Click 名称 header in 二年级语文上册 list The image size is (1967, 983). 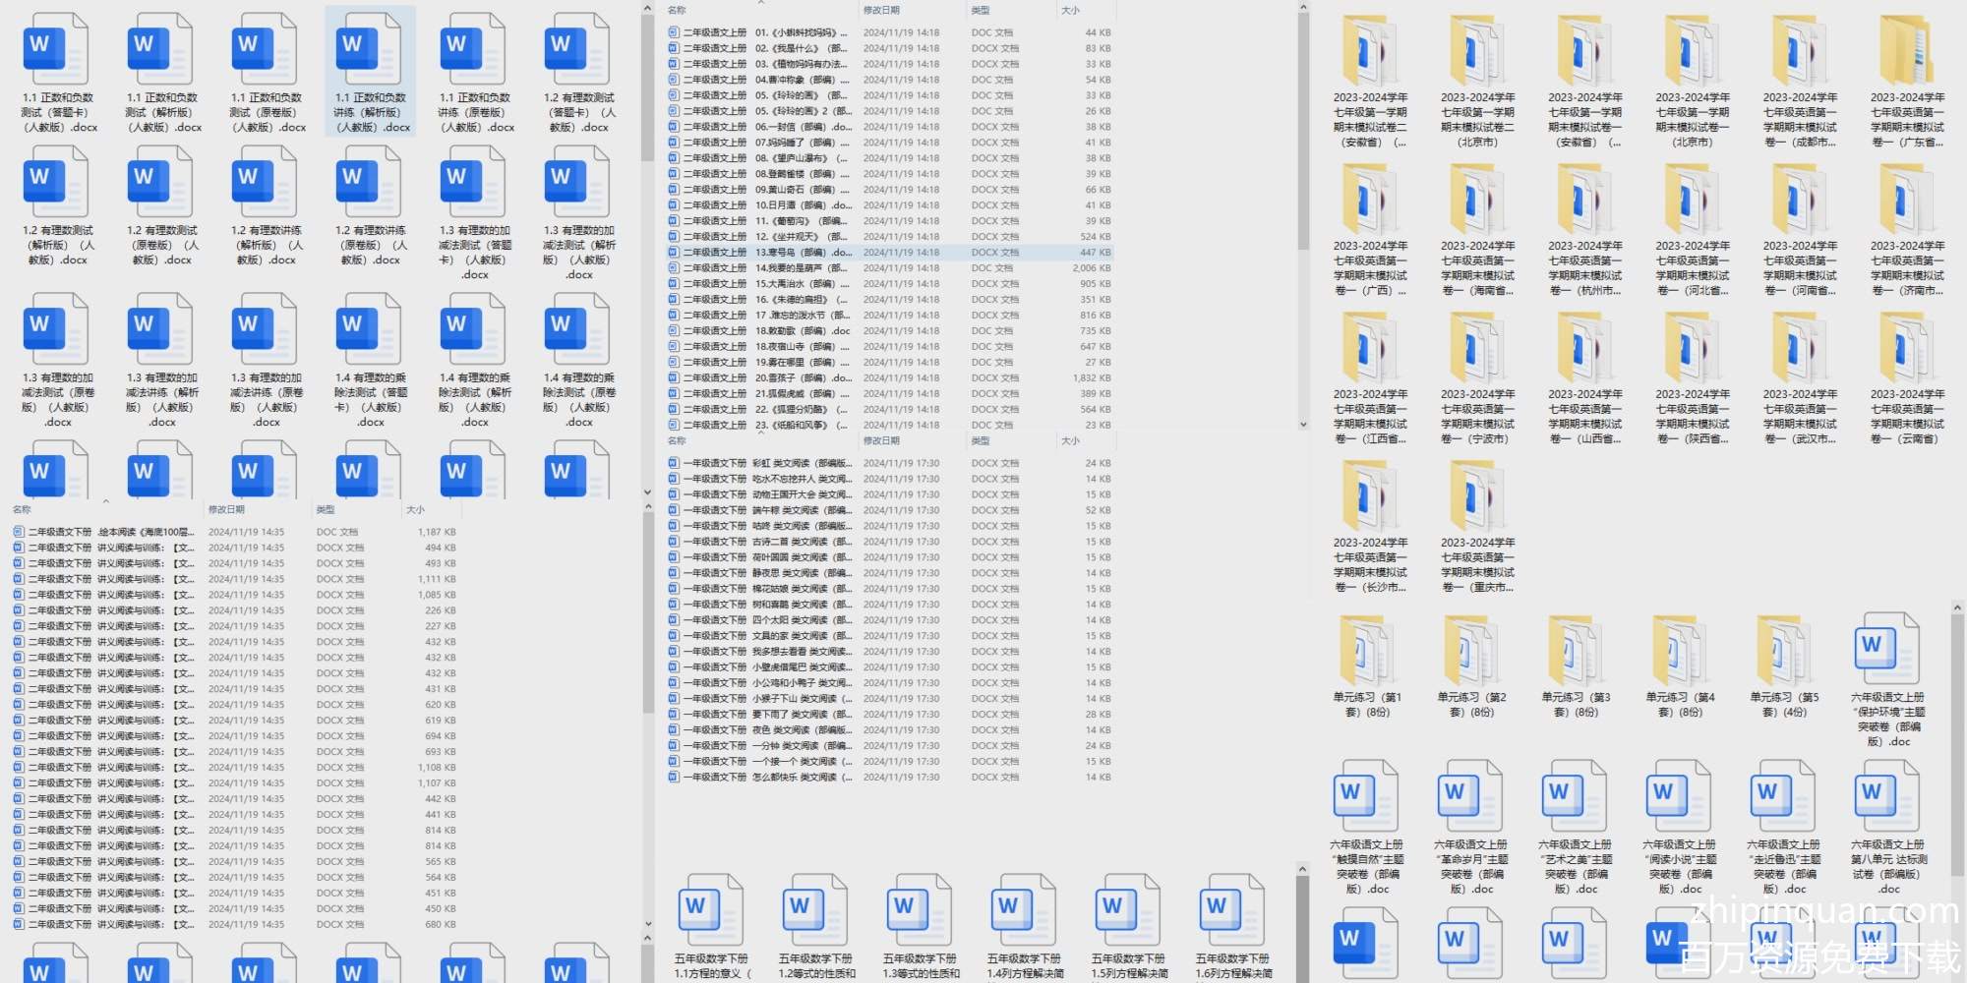click(677, 10)
